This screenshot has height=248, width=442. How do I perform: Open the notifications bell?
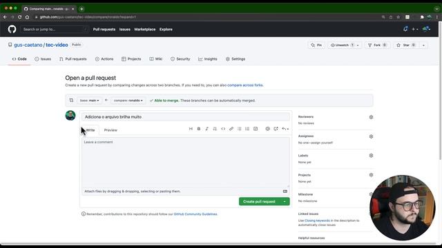[x=405, y=29]
